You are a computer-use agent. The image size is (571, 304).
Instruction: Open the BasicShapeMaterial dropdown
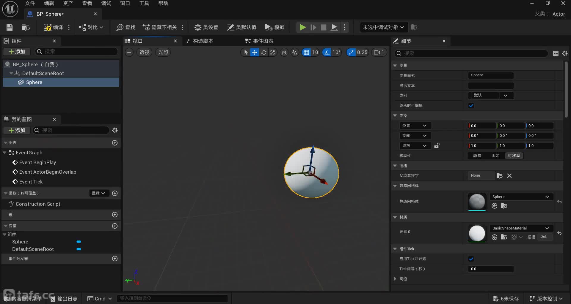coord(521,228)
